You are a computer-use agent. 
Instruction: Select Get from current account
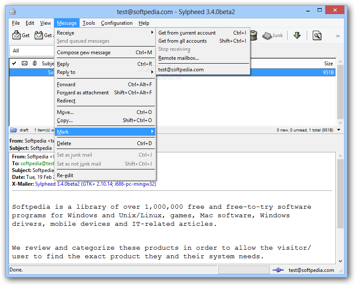(203, 33)
